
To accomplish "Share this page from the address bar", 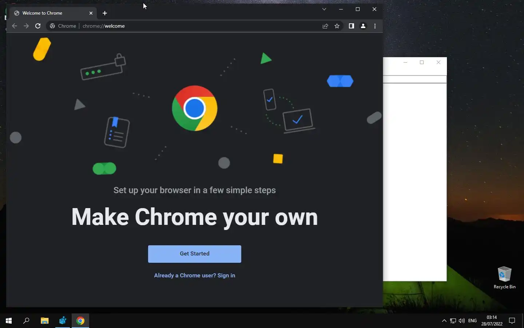I will 325,26.
